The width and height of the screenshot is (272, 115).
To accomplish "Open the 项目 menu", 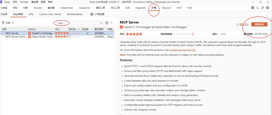I will pos(15,2).
